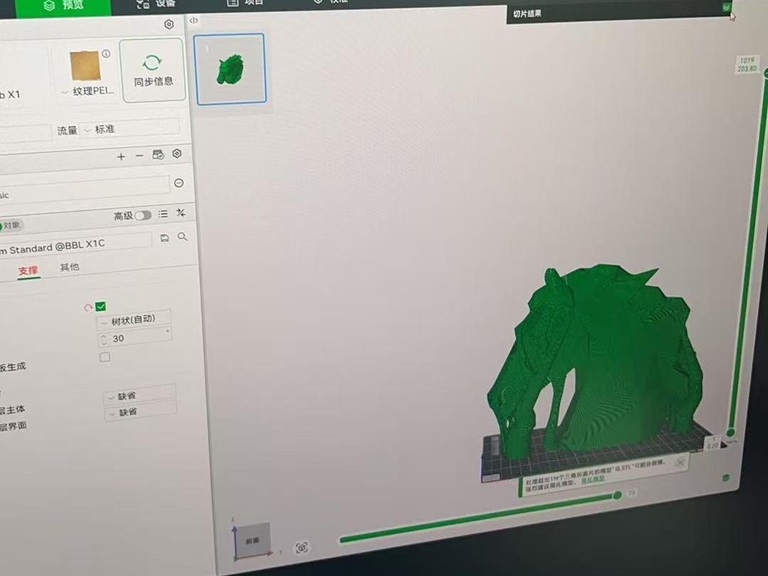The height and width of the screenshot is (576, 768).
Task: Click the 简化模型 link in the notification
Action: (592, 480)
